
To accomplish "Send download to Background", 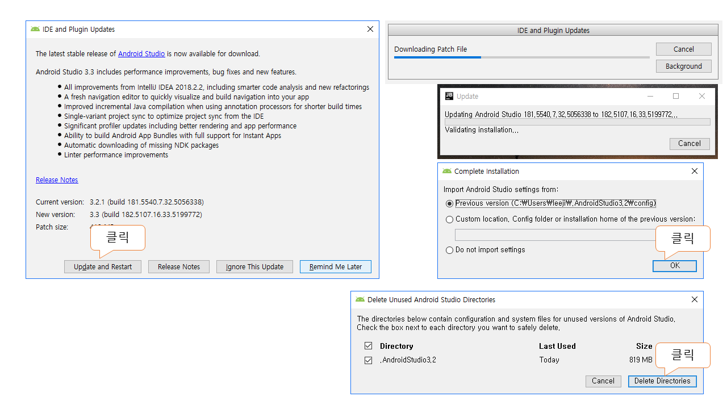I will (x=683, y=66).
